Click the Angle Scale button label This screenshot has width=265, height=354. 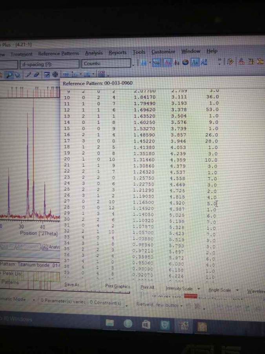click(x=219, y=290)
